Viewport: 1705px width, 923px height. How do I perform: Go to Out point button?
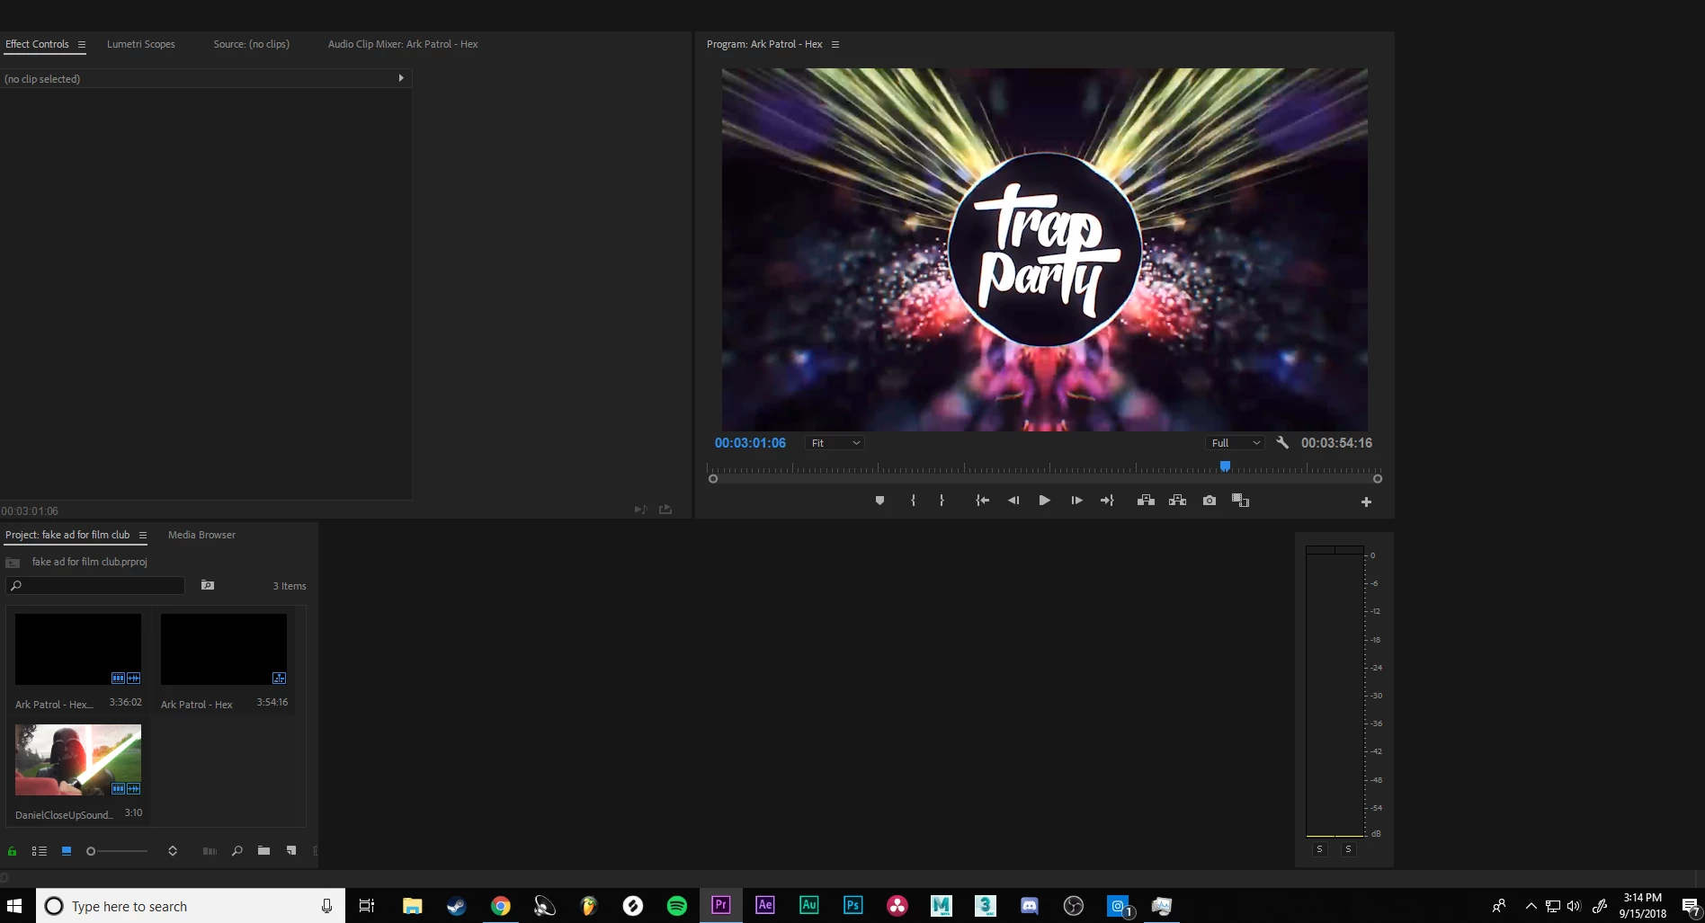pos(1107,501)
